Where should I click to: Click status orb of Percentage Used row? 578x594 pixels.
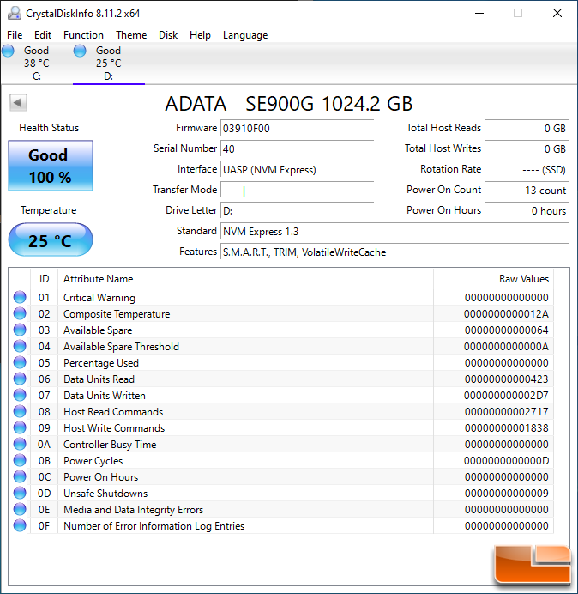pyautogui.click(x=20, y=362)
